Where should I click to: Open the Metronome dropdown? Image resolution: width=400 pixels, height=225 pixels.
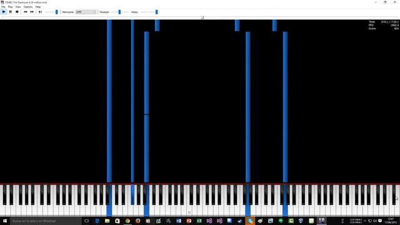(x=86, y=12)
